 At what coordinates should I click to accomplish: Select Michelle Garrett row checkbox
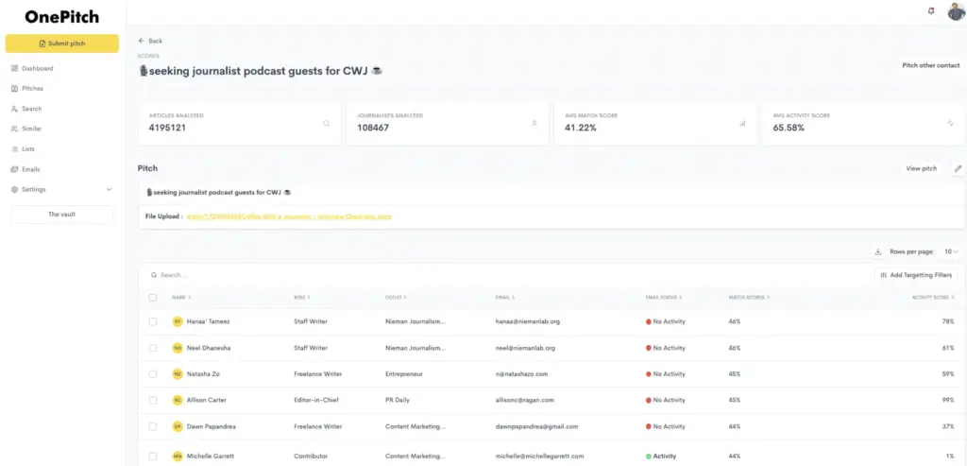[153, 457]
